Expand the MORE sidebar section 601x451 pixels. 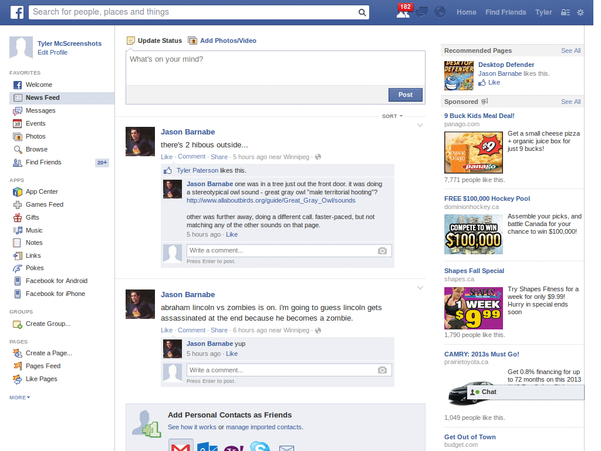tap(19, 398)
